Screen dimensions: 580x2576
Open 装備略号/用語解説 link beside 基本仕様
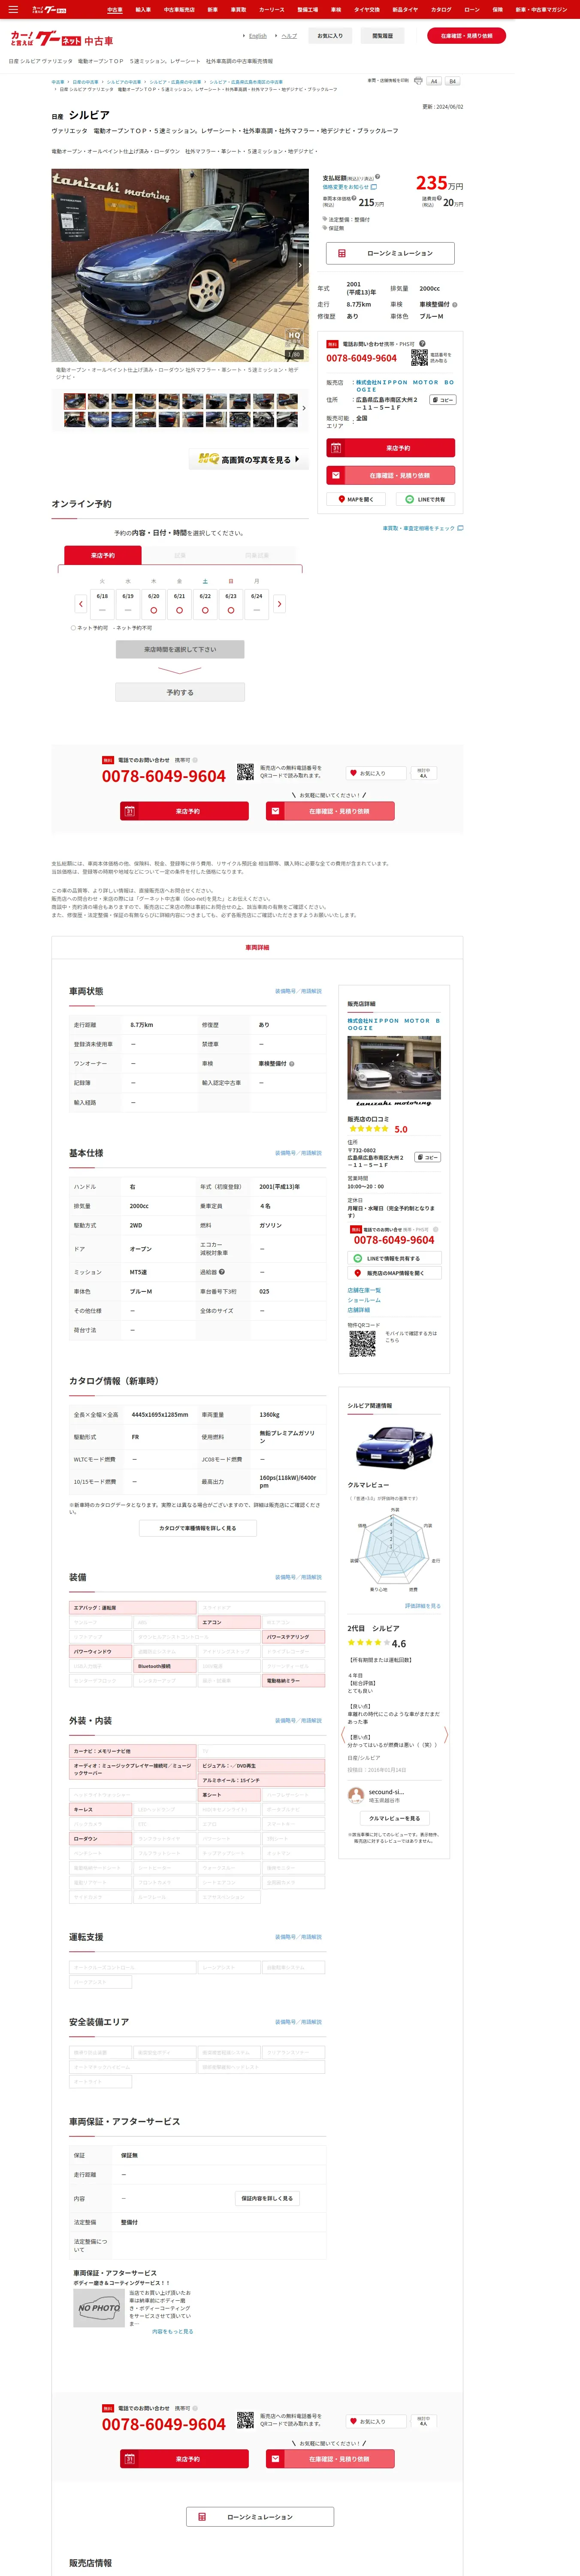298,1153
